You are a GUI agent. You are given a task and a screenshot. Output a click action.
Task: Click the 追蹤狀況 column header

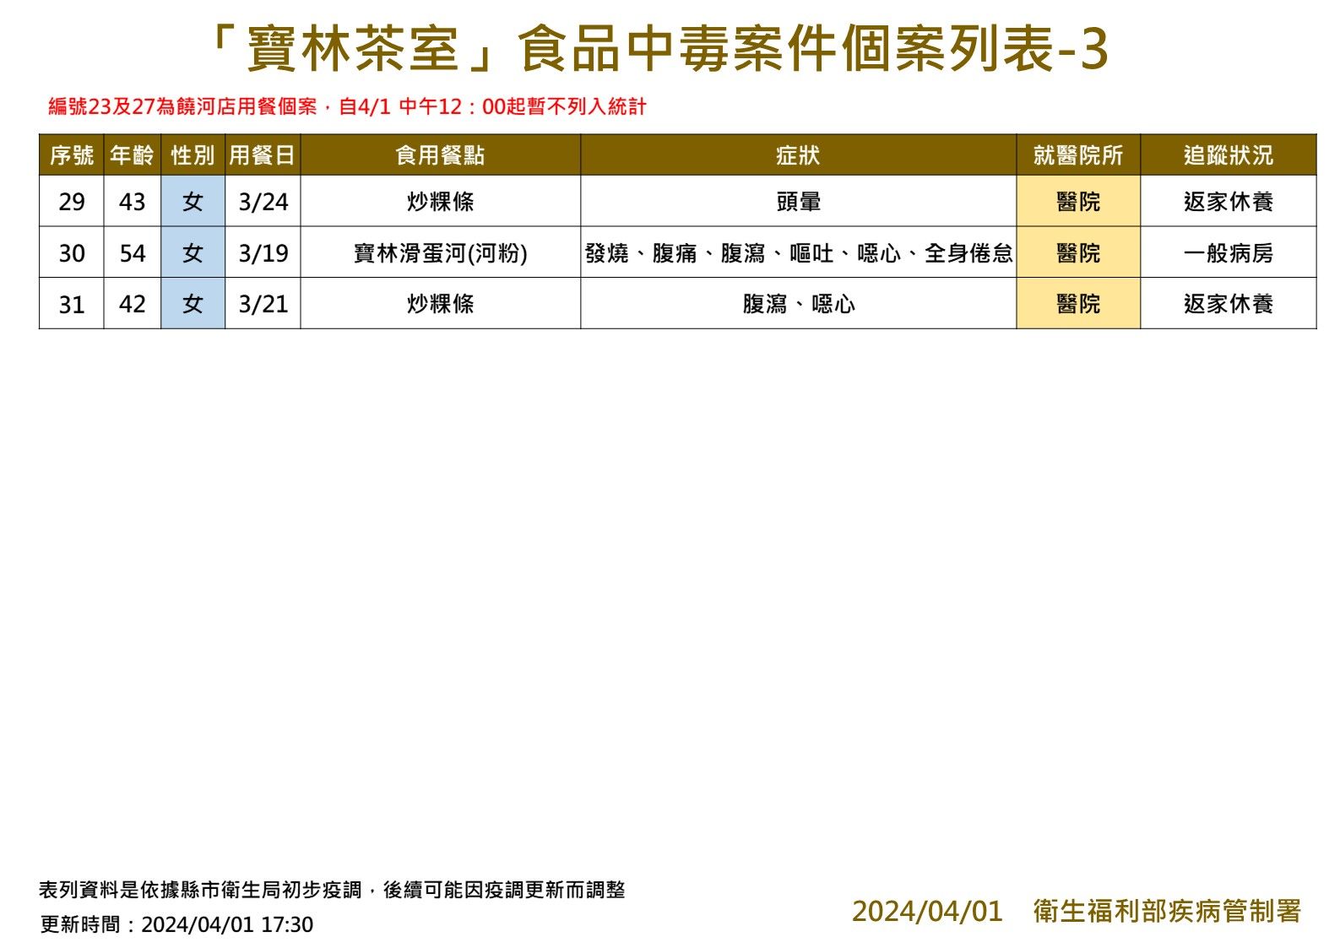tap(1229, 154)
